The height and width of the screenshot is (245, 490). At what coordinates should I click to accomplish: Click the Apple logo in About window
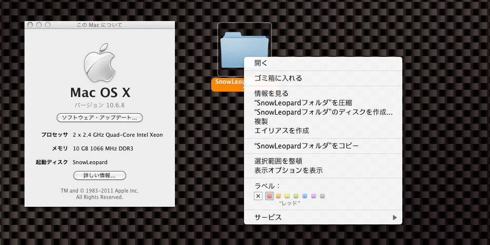[99, 63]
